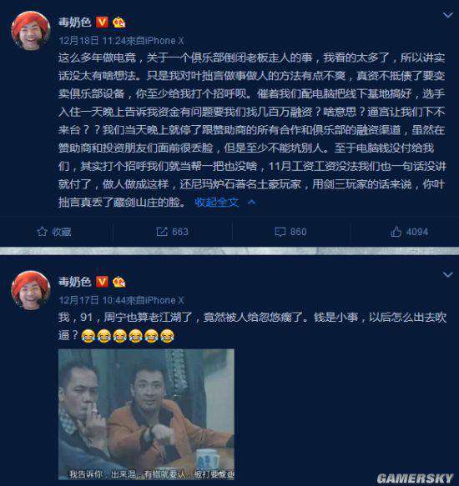Enlarge the attached movie still image
The width and height of the screenshot is (459, 486).
click(147, 414)
